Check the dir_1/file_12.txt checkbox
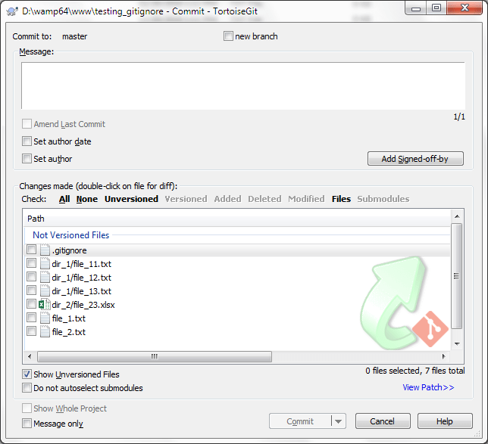 [x=31, y=277]
